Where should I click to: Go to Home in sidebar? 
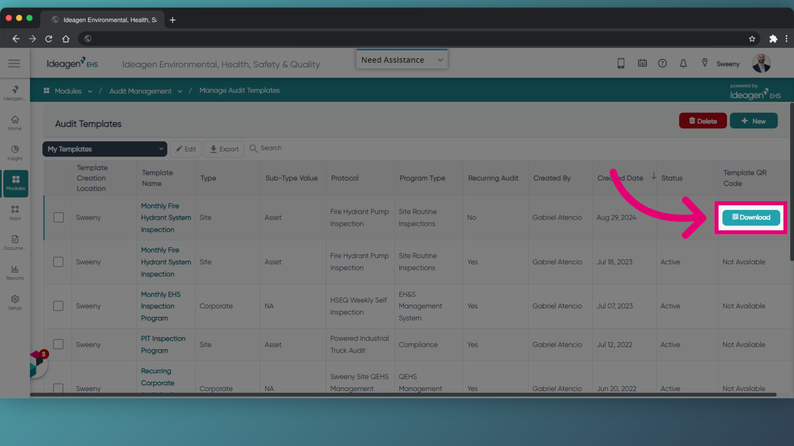click(x=15, y=123)
